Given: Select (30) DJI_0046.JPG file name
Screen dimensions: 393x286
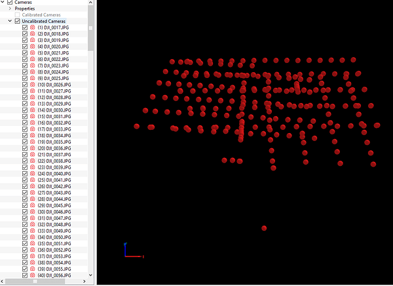Looking at the screenshot, I should tap(54, 212).
